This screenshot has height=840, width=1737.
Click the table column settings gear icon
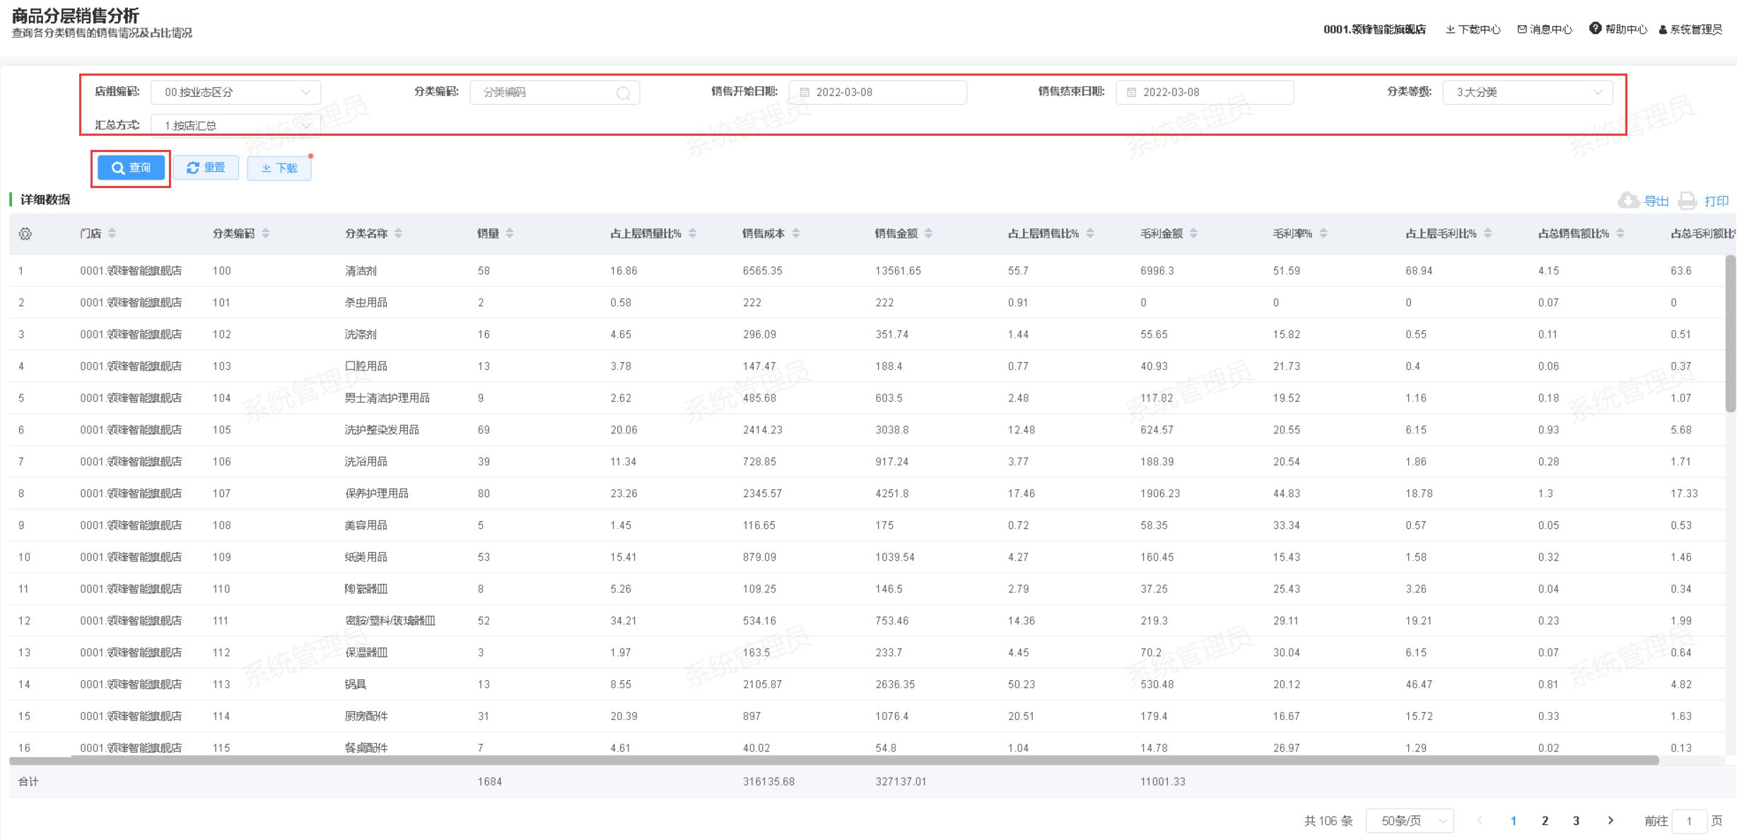[25, 234]
